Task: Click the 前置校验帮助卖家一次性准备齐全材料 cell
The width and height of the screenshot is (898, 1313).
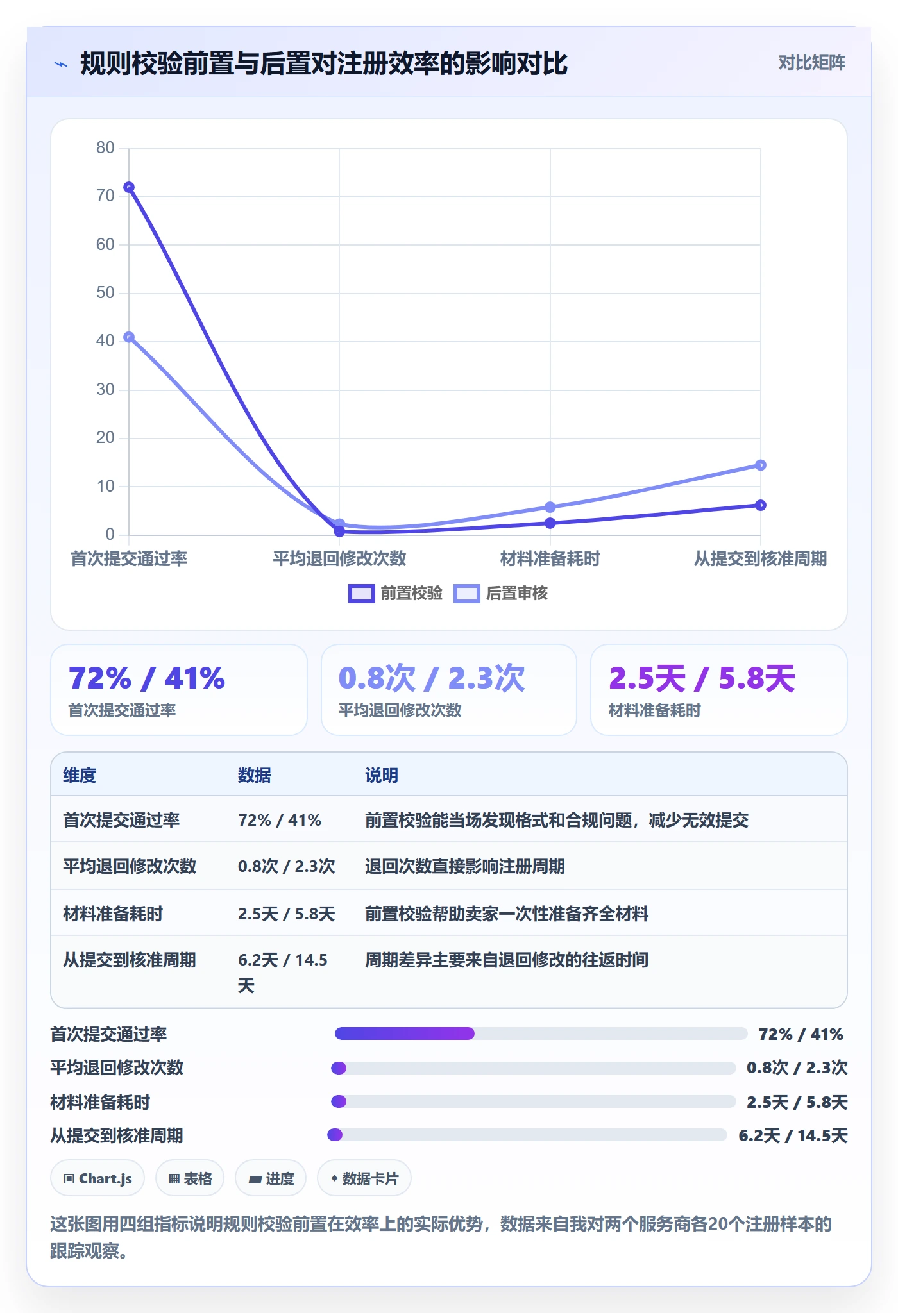Action: [507, 914]
